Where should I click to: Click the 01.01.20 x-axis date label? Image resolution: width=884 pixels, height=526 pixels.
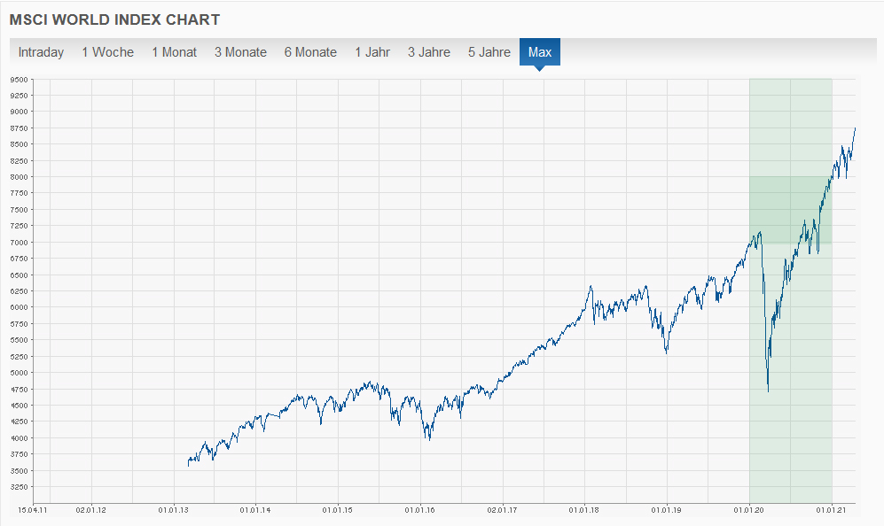[x=749, y=510]
